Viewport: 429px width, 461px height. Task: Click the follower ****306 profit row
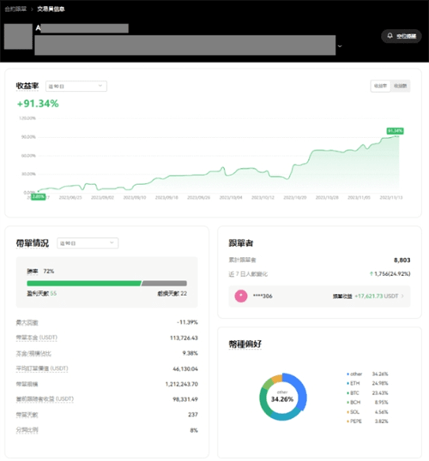point(319,296)
